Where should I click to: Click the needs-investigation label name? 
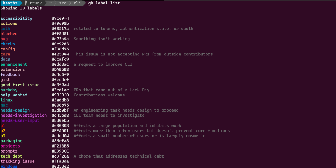tap(24, 115)
